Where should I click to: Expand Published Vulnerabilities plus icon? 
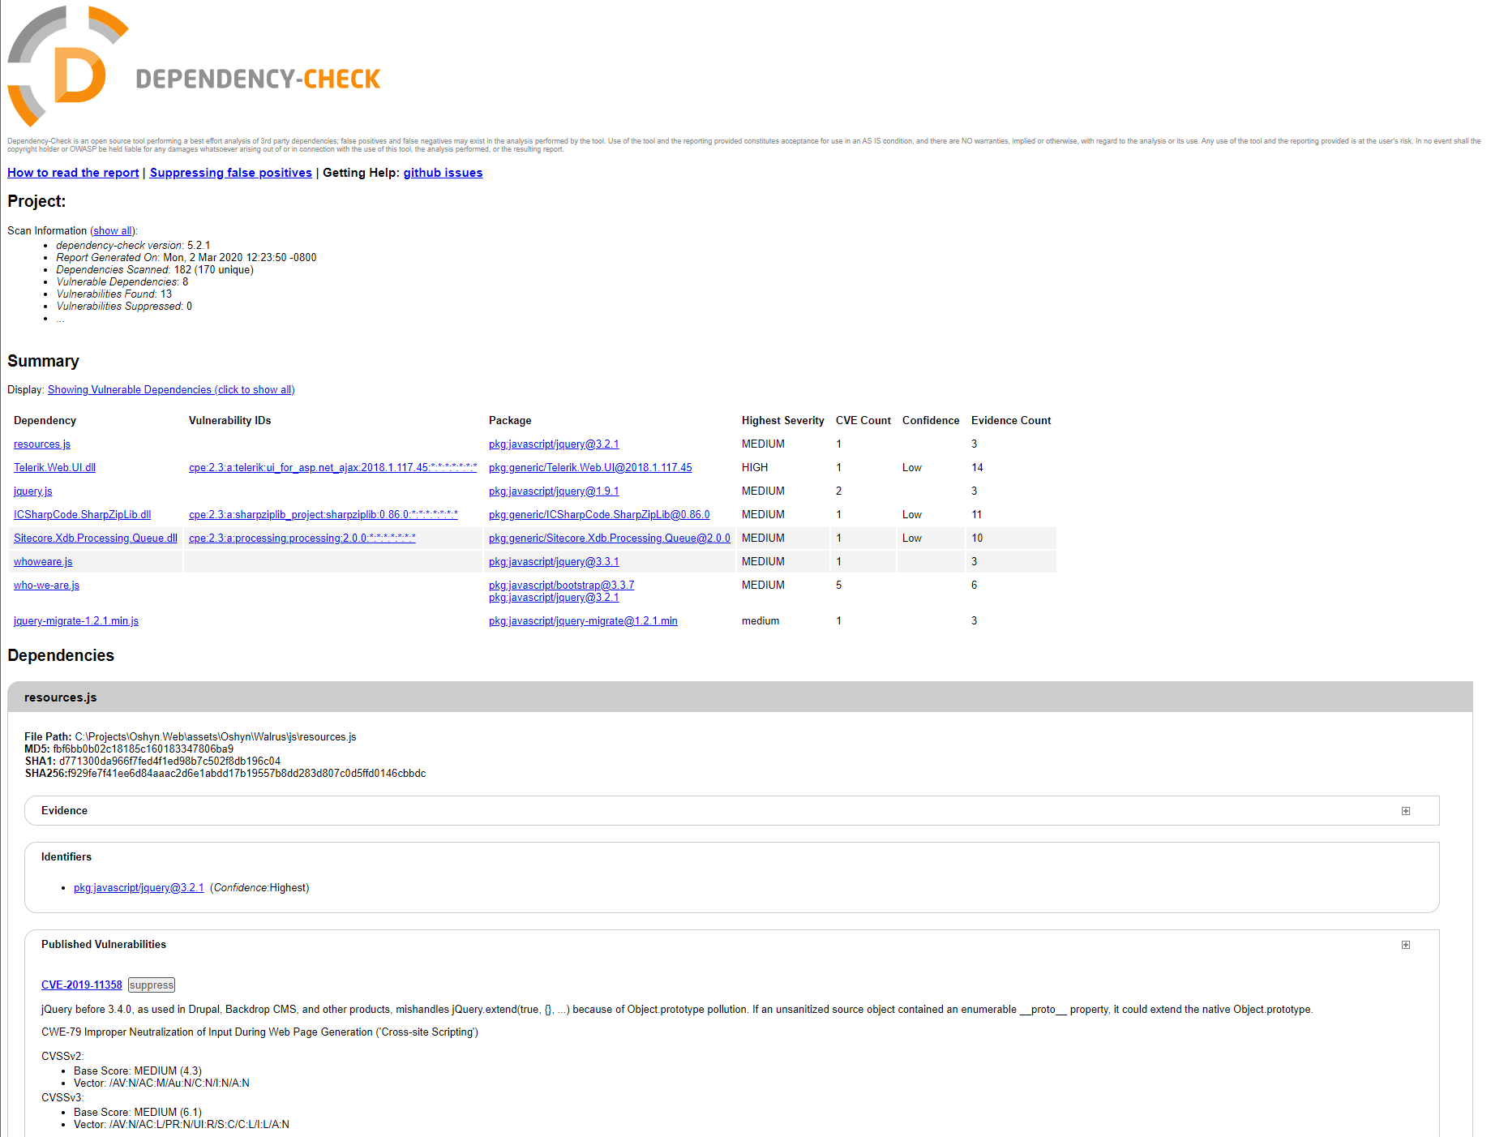point(1406,945)
